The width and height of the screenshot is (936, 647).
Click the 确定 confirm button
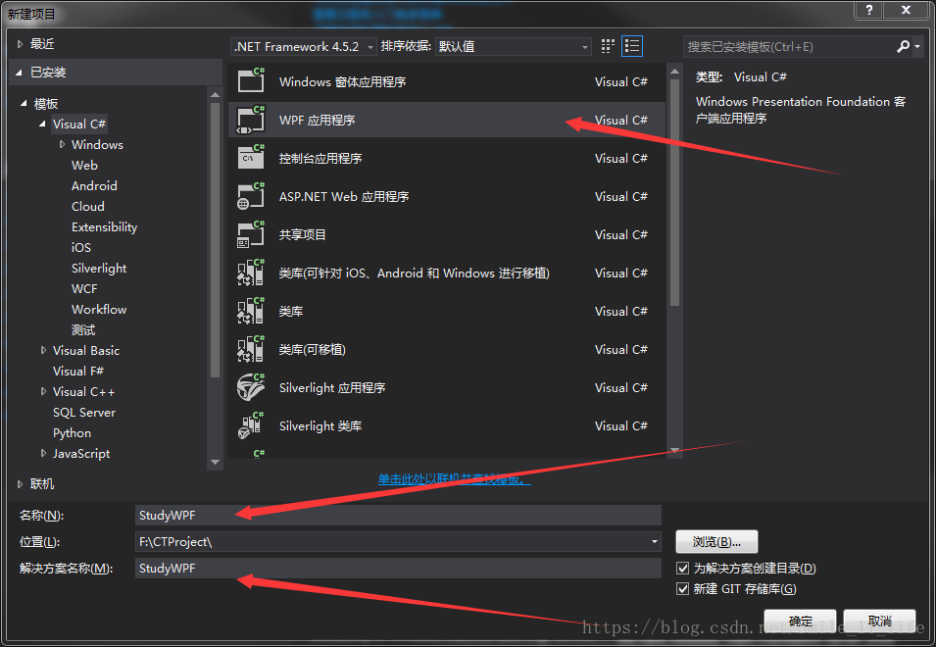(x=800, y=621)
